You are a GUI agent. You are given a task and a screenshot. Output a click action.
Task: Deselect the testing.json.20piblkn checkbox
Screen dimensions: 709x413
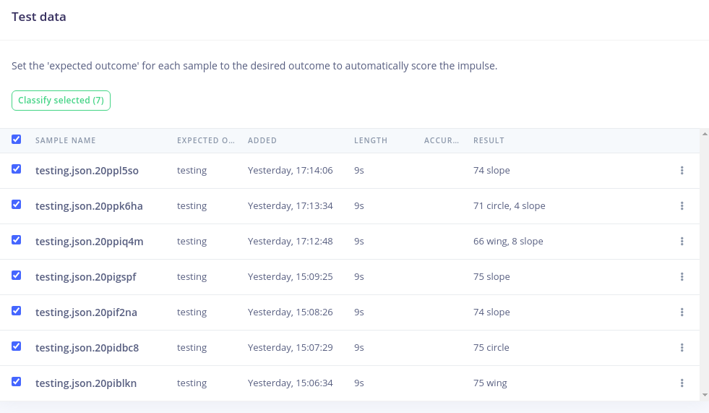click(x=17, y=382)
